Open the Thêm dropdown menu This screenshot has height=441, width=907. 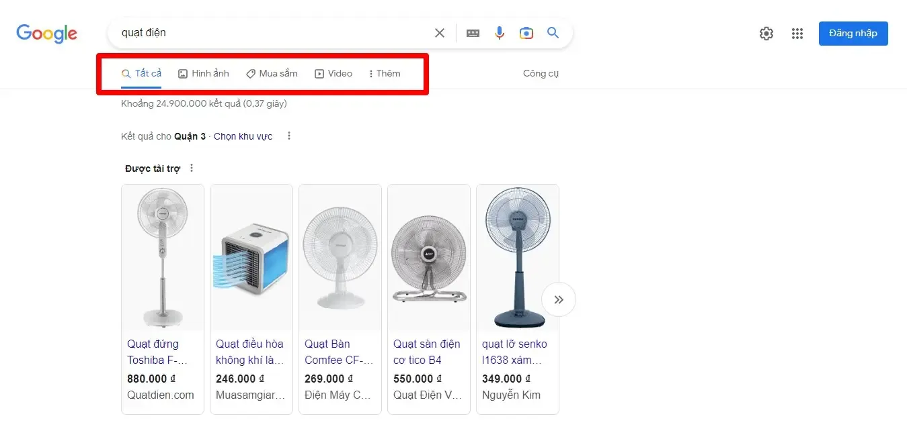point(384,73)
